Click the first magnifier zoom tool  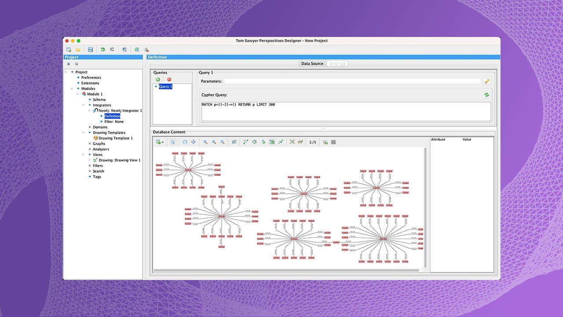[205, 142]
